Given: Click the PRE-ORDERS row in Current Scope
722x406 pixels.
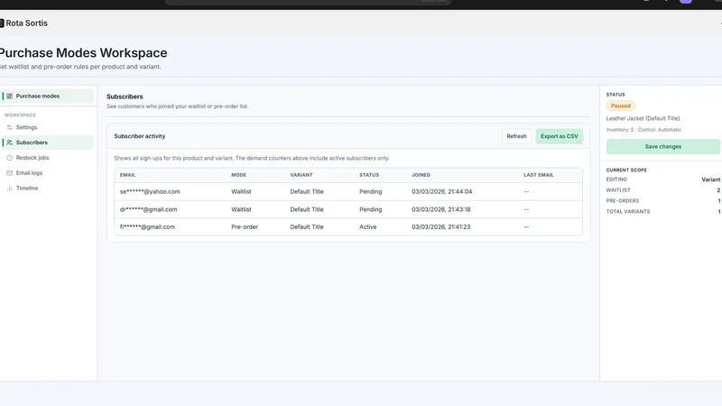Looking at the screenshot, I should point(663,200).
